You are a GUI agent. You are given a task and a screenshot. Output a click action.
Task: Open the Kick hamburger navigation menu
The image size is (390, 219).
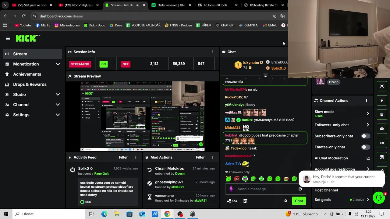coord(8,38)
